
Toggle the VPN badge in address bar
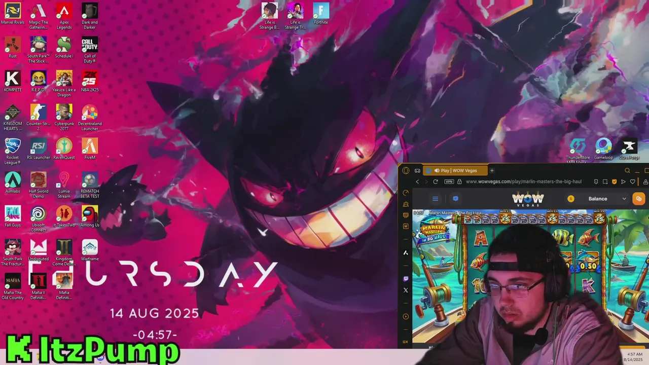449,181
